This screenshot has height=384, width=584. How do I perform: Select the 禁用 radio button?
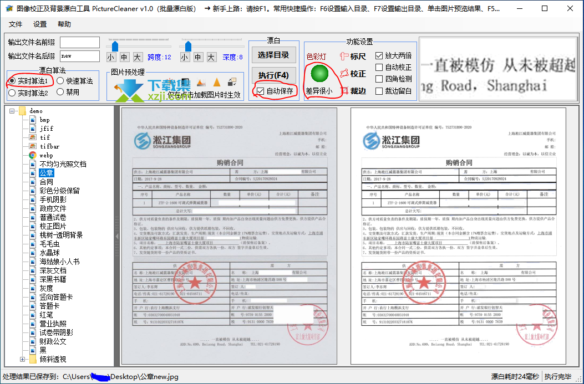click(60, 92)
